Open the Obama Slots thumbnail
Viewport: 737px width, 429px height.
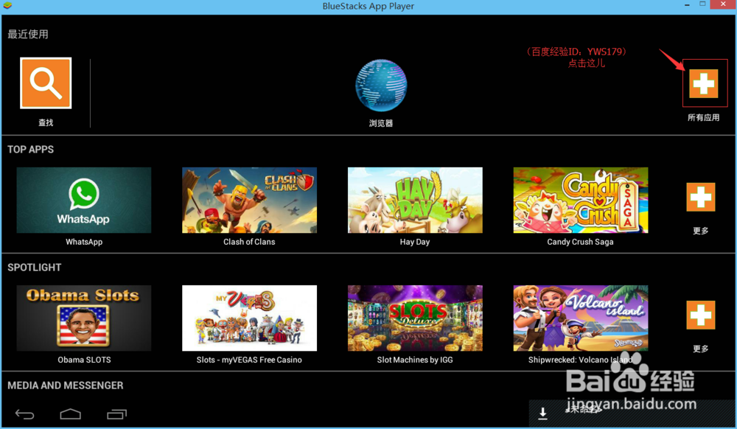coord(84,318)
